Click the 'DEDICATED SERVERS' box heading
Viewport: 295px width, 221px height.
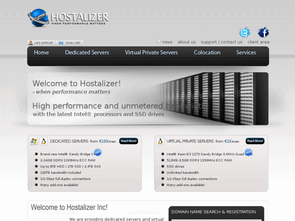pos(69,141)
